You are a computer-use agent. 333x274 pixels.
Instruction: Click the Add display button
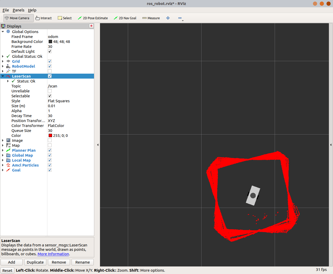[11, 262]
